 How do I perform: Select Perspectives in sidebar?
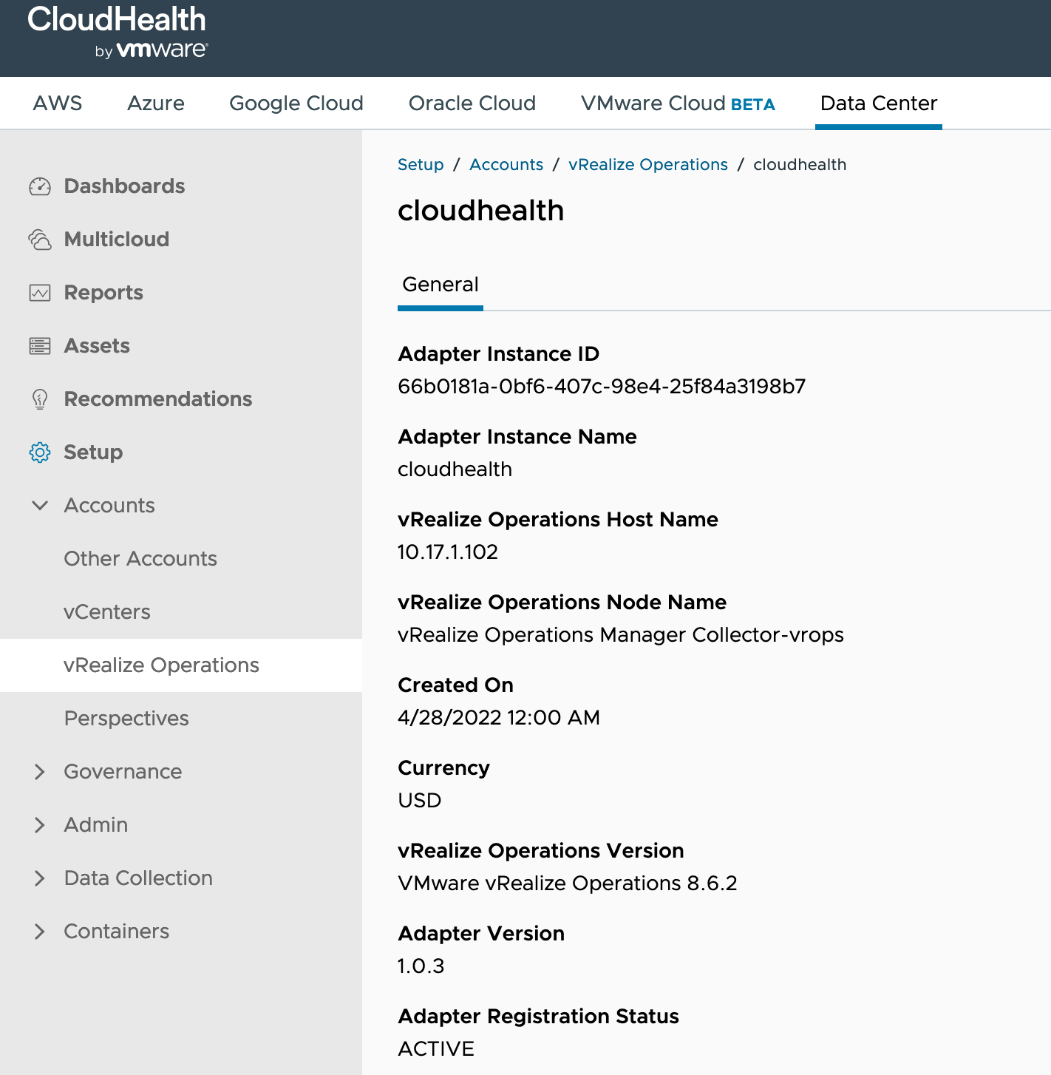126,719
